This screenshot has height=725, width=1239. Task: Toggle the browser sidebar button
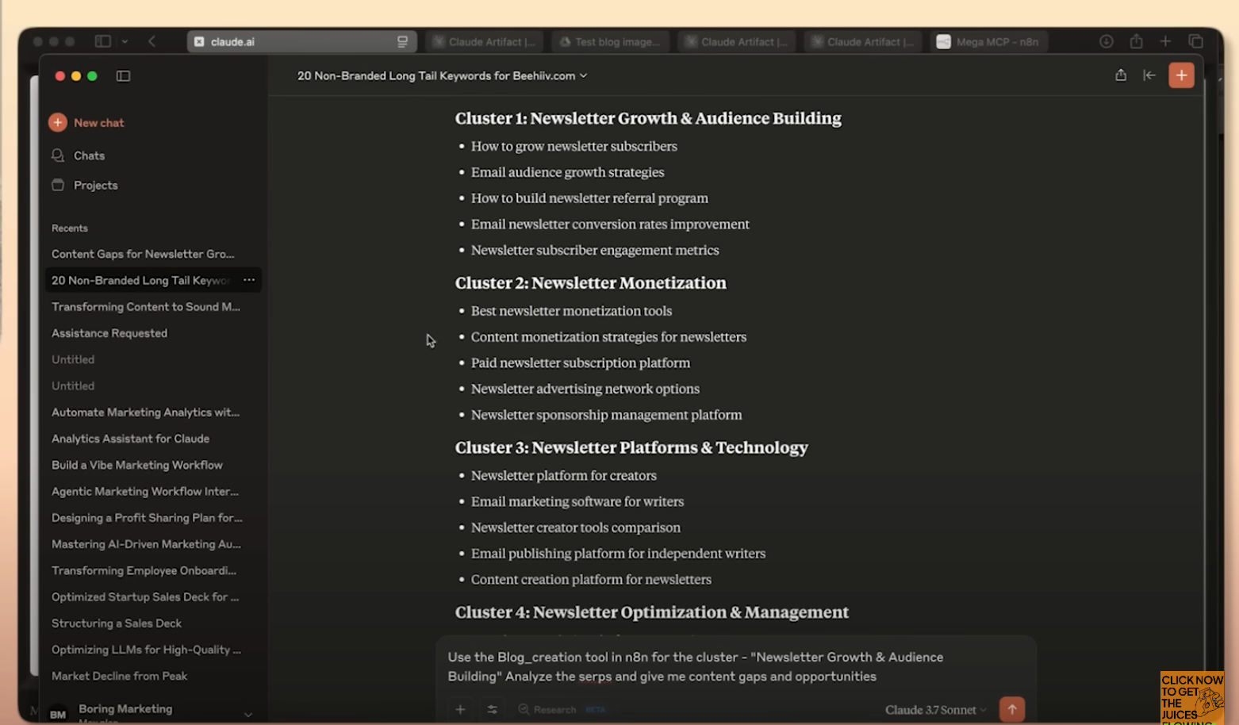[x=103, y=41]
